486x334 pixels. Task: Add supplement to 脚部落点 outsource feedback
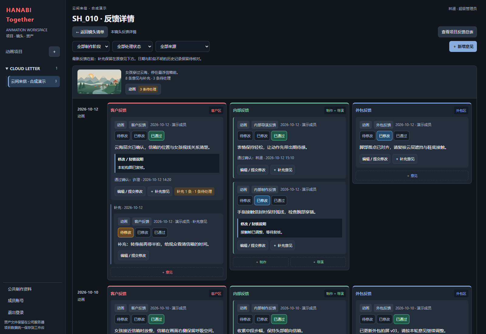(405, 159)
